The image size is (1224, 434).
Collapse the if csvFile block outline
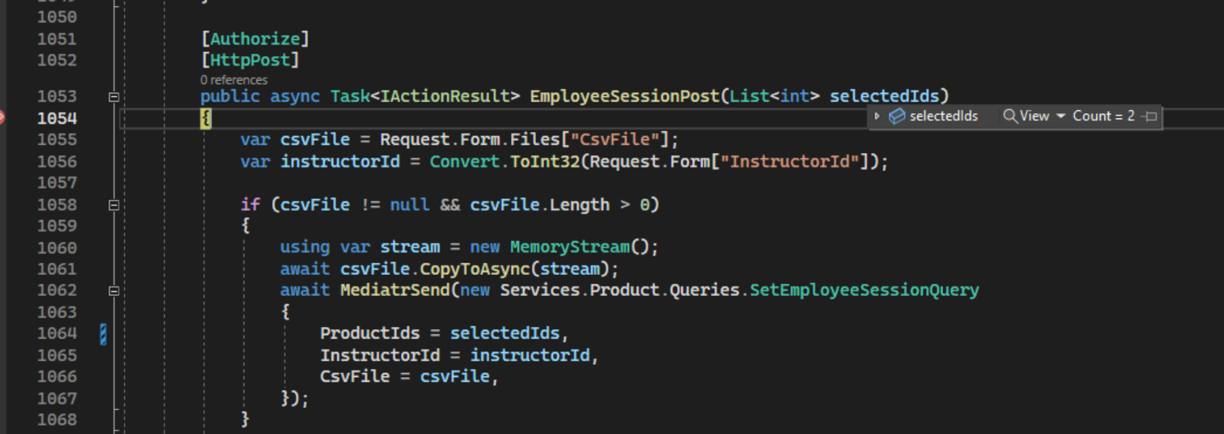114,205
